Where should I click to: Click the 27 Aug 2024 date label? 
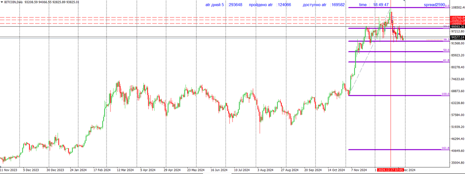pos(289,170)
